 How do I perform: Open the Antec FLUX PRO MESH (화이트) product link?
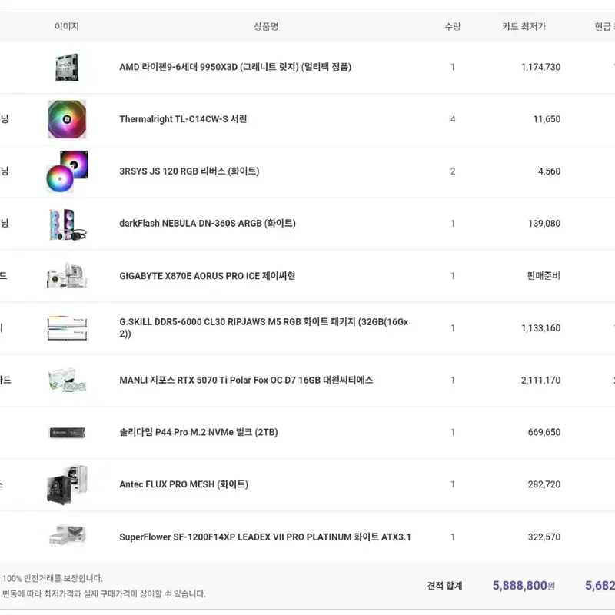pyautogui.click(x=184, y=484)
